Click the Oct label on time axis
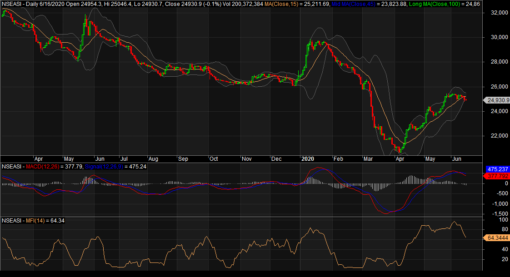Image resolution: width=510 pixels, height=277 pixels. pyautogui.click(x=214, y=159)
